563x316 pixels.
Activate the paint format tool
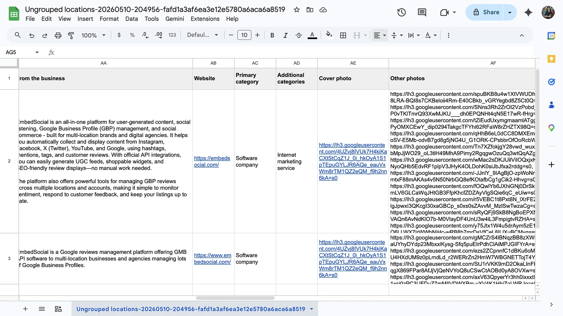coord(71,35)
